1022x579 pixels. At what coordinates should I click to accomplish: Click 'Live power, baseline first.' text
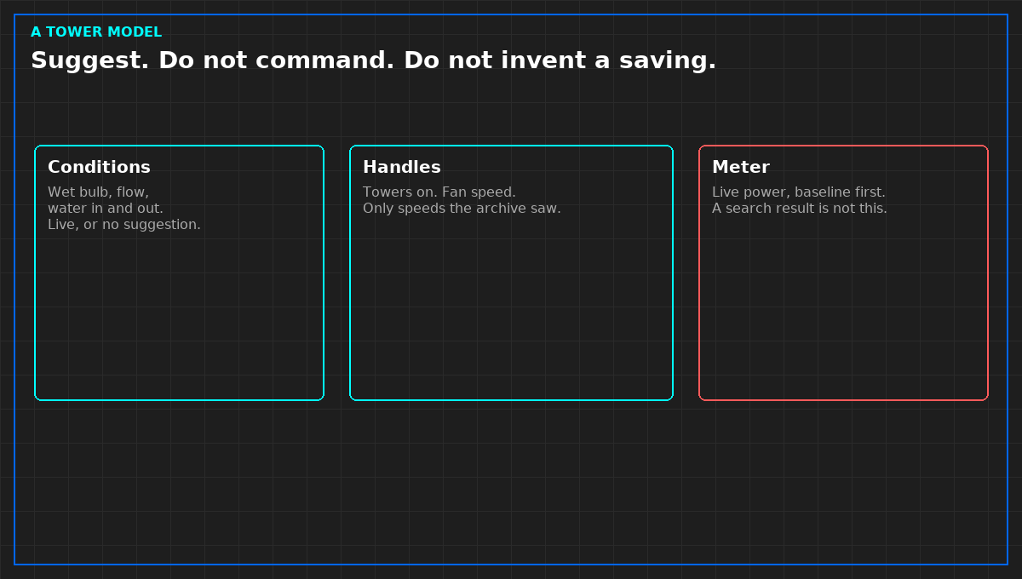click(799, 192)
